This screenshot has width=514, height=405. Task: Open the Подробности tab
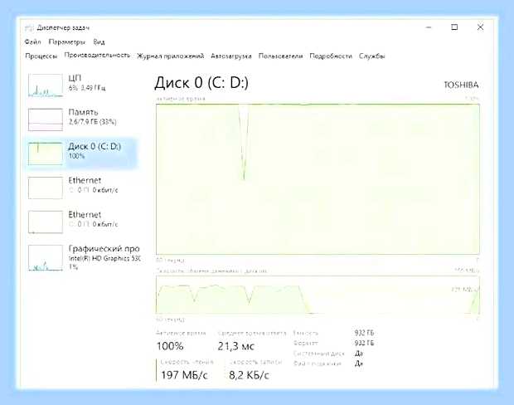pos(331,56)
